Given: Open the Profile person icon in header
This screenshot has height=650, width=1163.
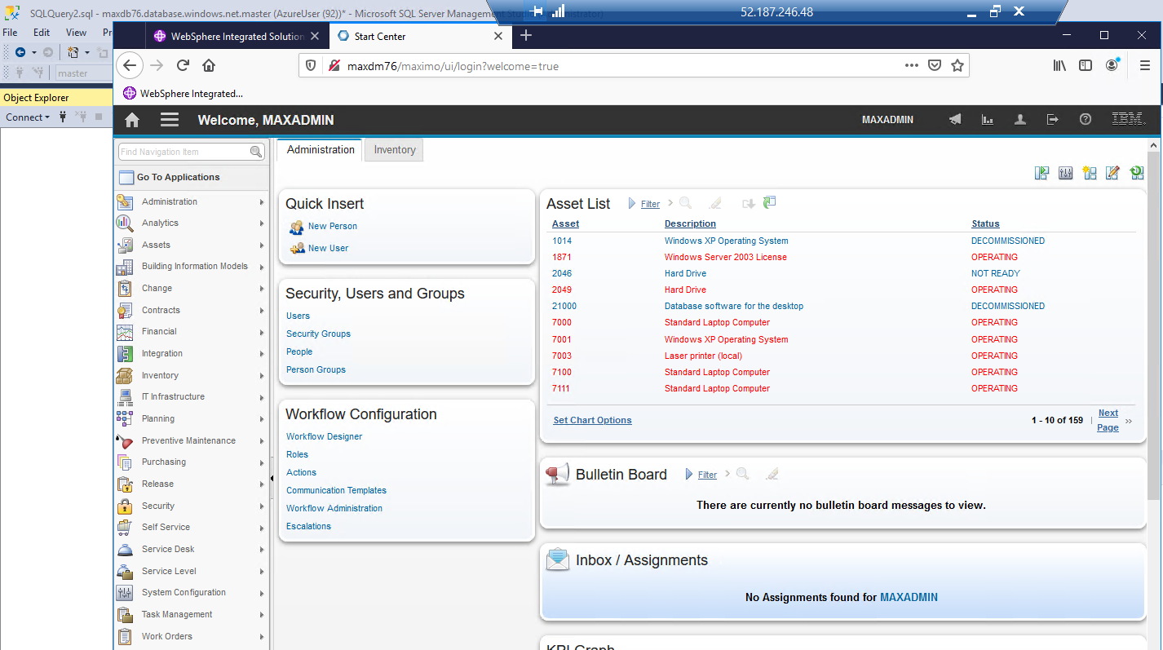Looking at the screenshot, I should click(1020, 120).
